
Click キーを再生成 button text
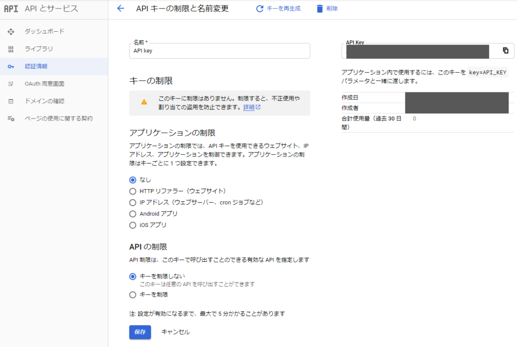point(284,9)
